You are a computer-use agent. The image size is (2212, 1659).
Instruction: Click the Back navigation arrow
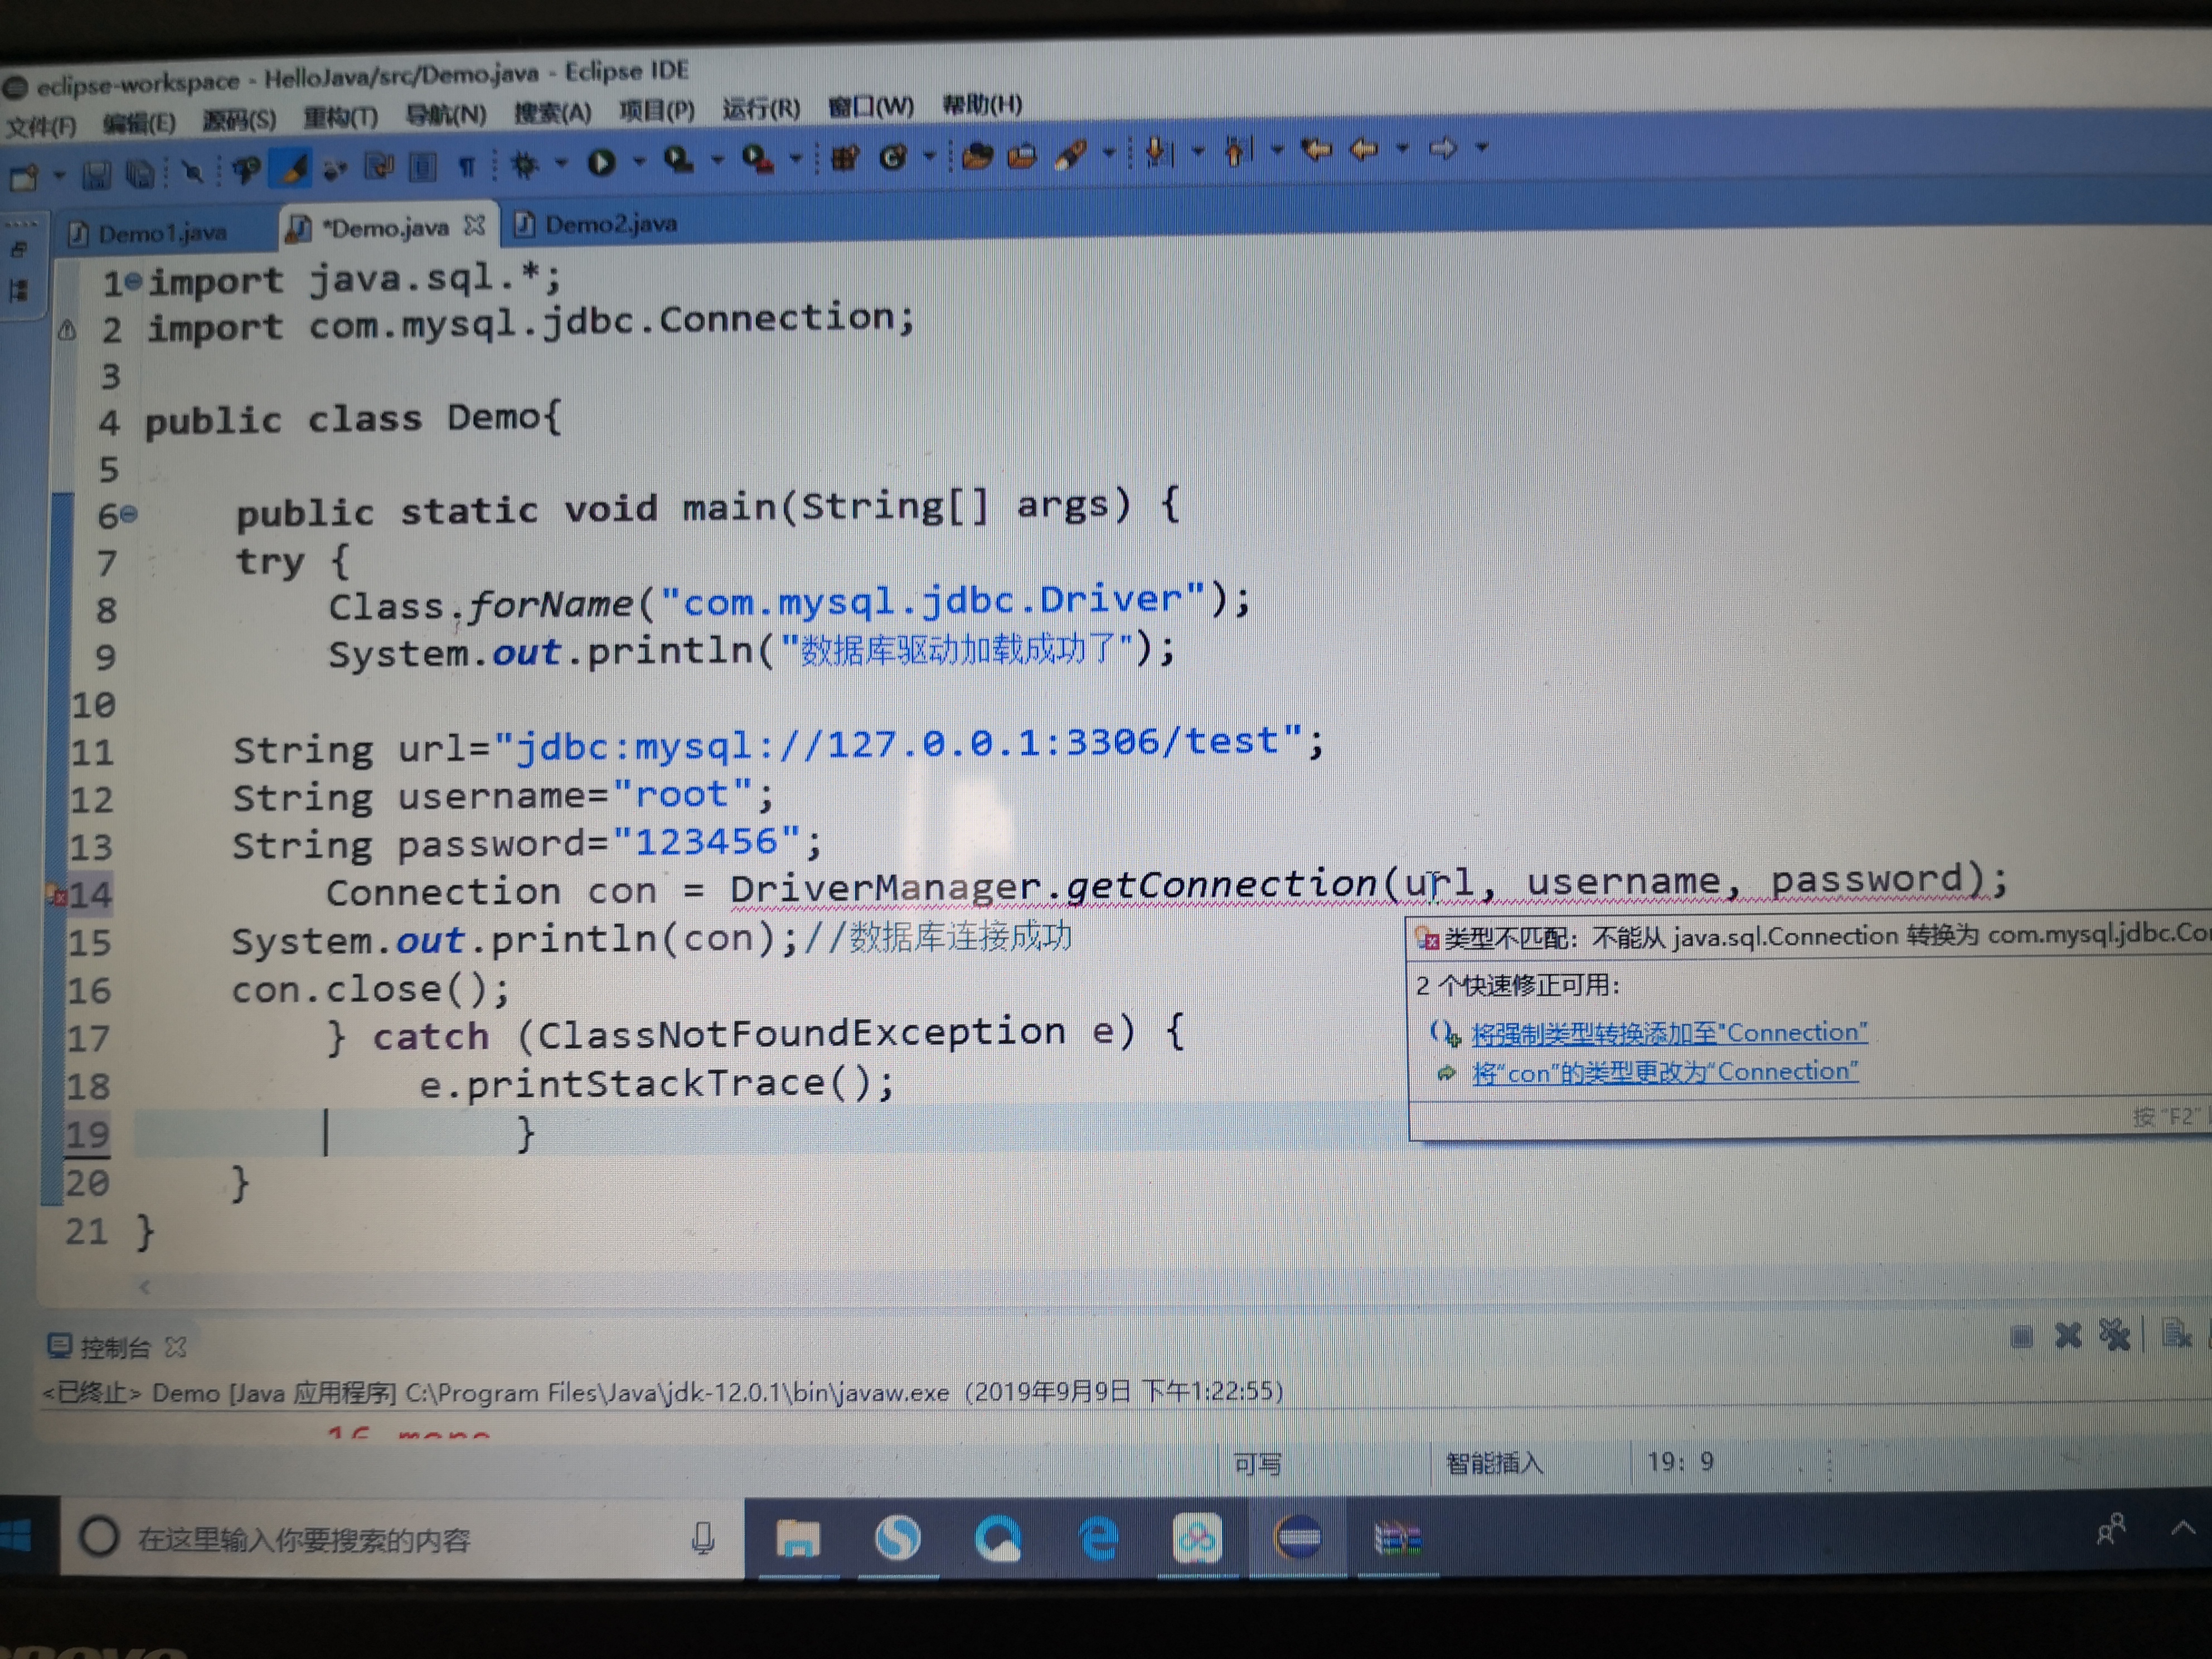coord(1365,150)
